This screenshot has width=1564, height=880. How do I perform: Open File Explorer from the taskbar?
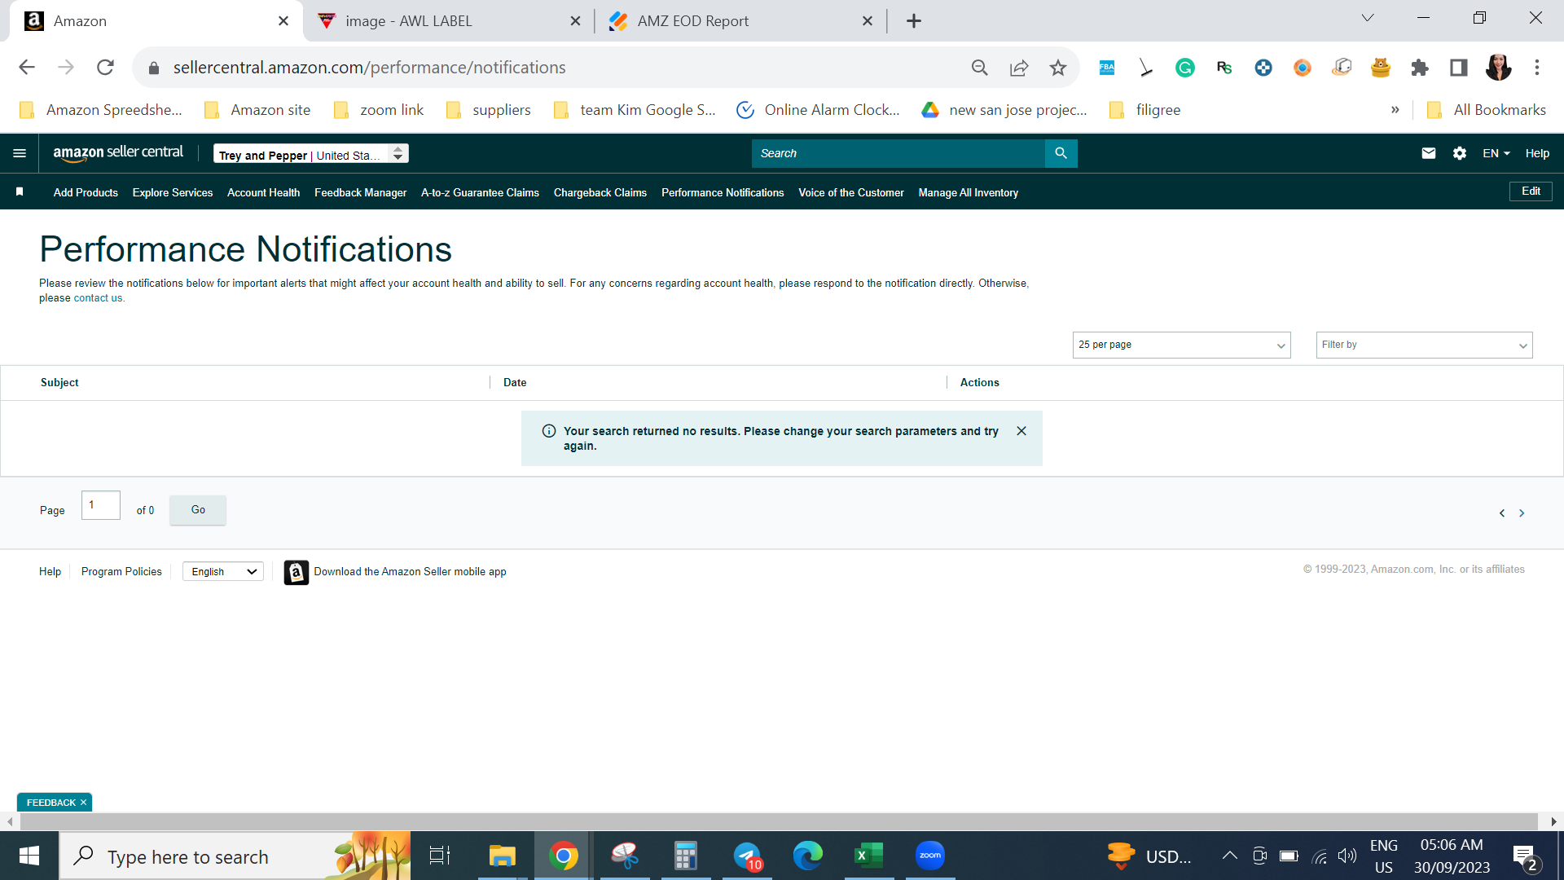[502, 856]
